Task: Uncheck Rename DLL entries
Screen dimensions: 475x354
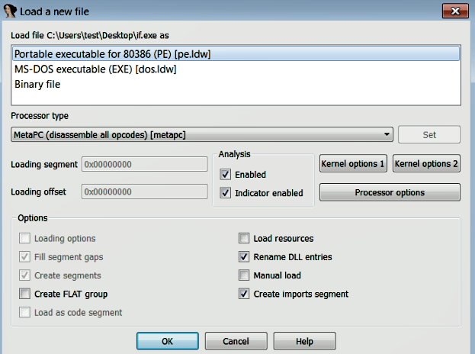Action: coord(244,257)
